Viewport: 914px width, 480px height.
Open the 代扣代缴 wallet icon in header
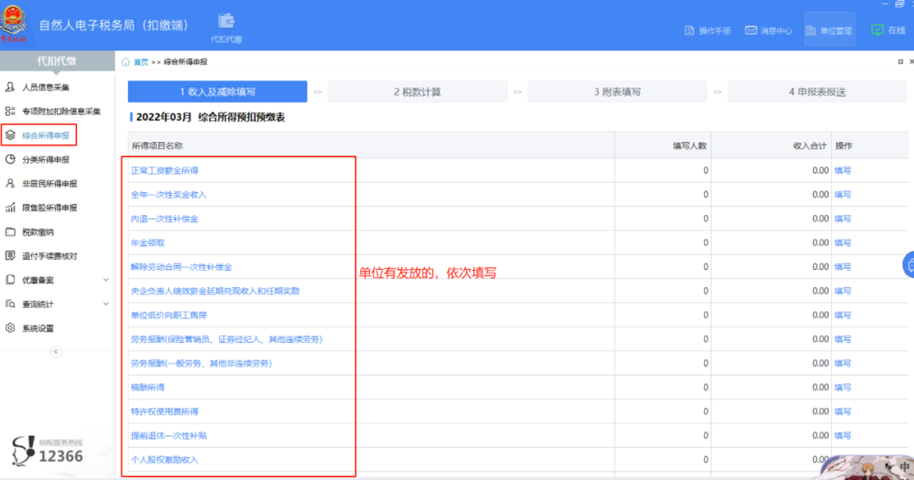226,21
